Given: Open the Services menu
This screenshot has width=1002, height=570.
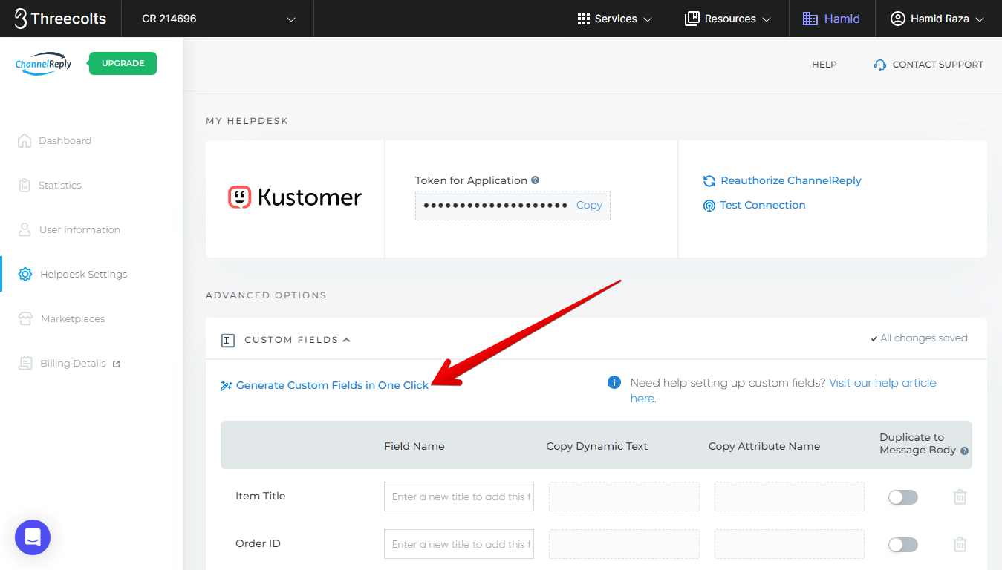Looking at the screenshot, I should tap(614, 19).
